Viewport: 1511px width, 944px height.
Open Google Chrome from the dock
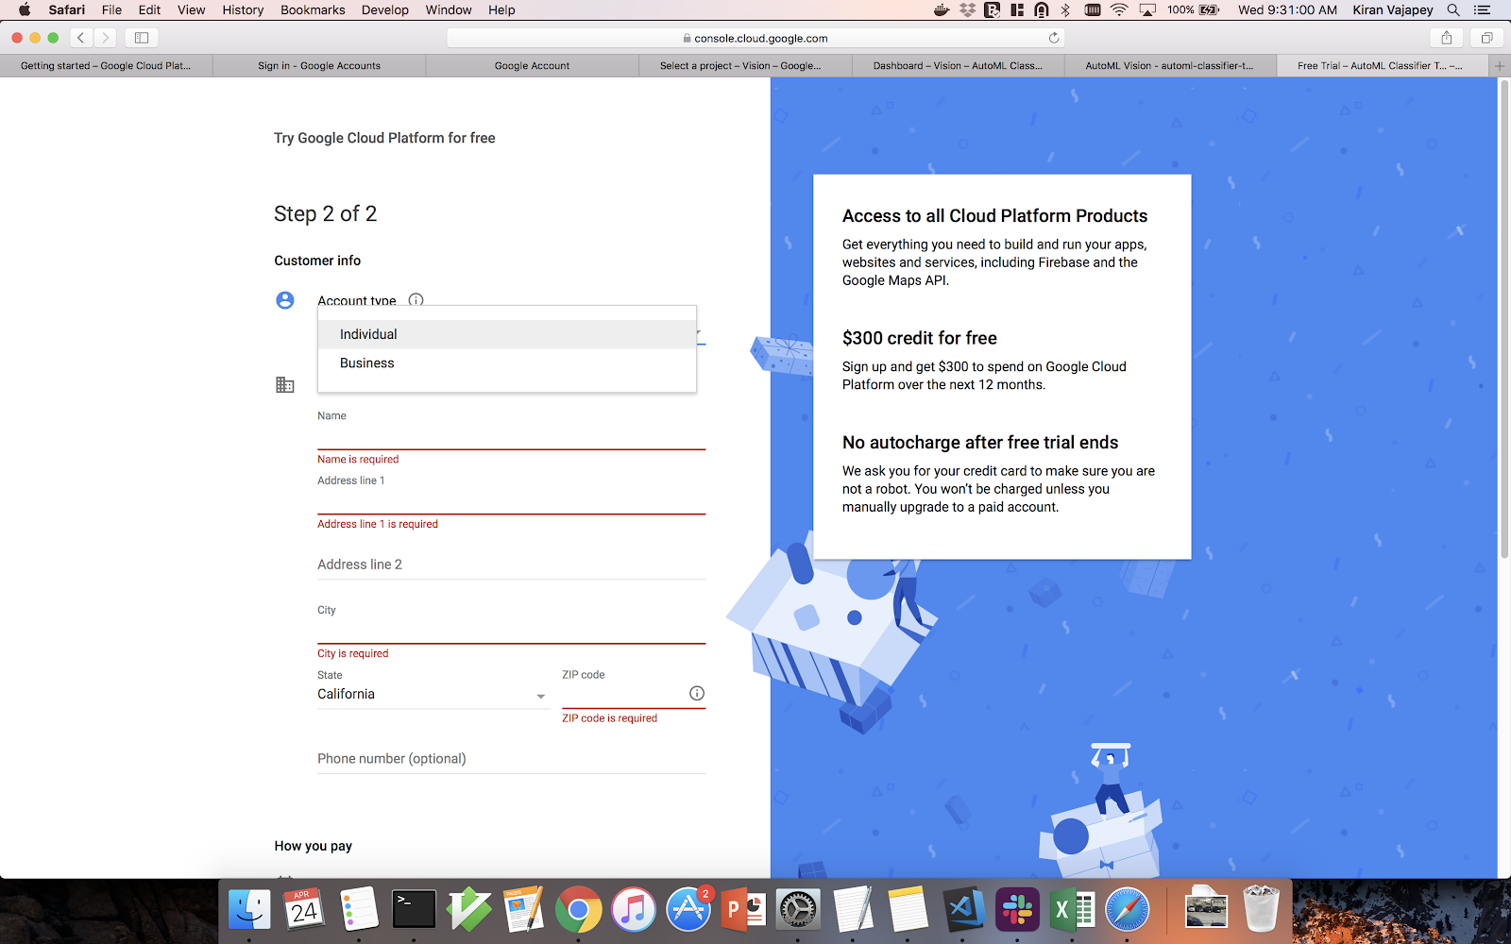tap(578, 911)
